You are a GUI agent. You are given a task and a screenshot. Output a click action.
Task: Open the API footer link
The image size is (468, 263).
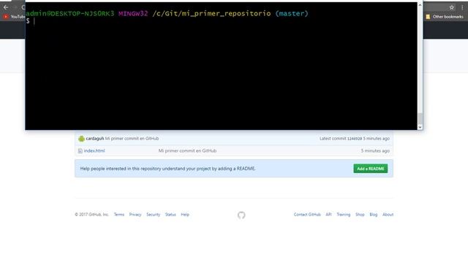(328, 214)
